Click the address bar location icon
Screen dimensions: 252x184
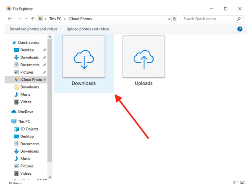click(x=40, y=19)
